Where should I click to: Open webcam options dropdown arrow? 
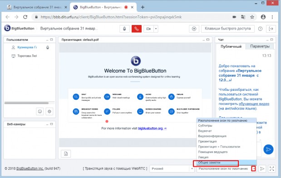point(156,29)
